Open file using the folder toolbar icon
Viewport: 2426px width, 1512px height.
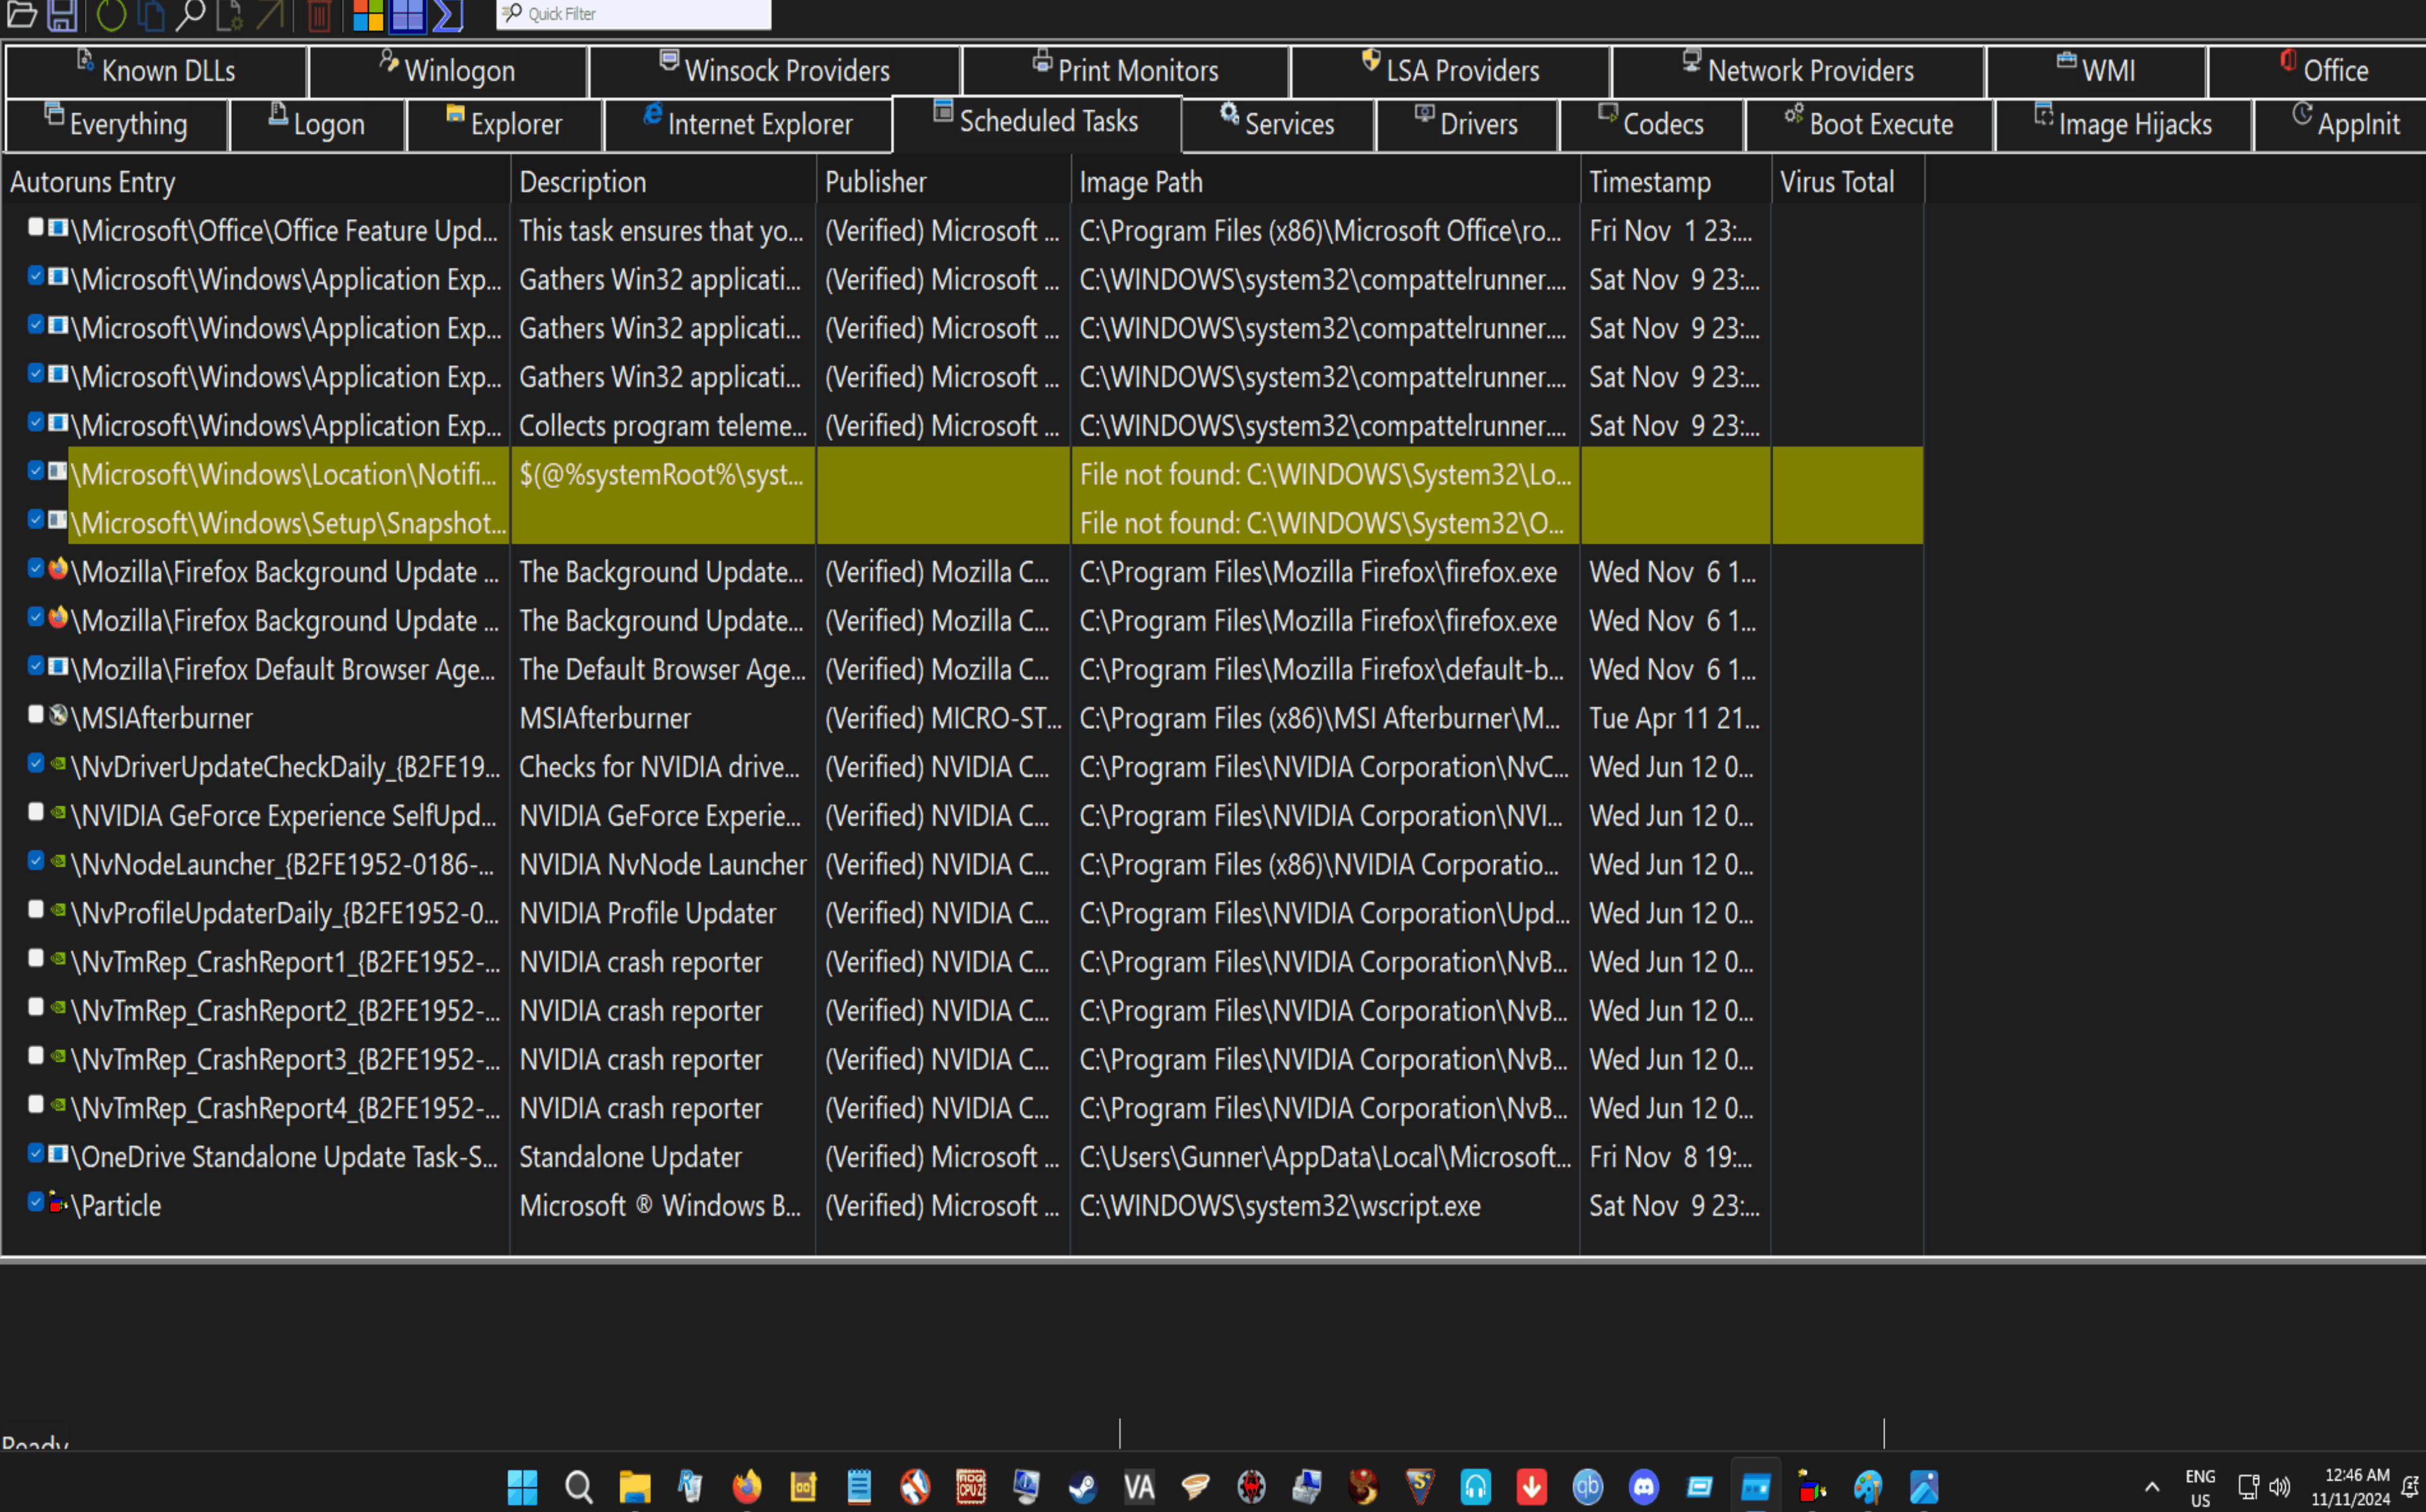pyautogui.click(x=22, y=14)
